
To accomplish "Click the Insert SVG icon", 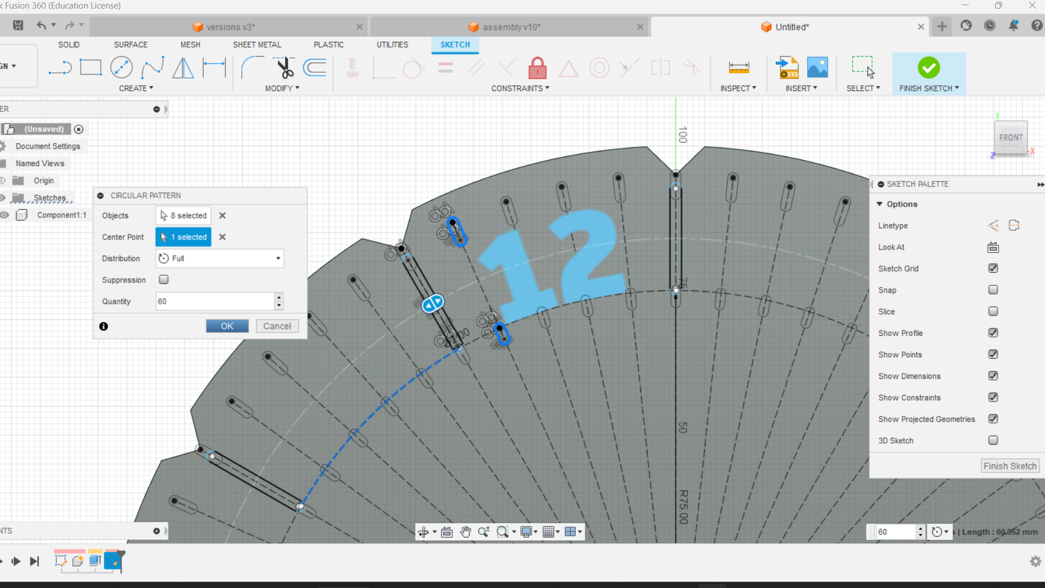I will tap(787, 68).
